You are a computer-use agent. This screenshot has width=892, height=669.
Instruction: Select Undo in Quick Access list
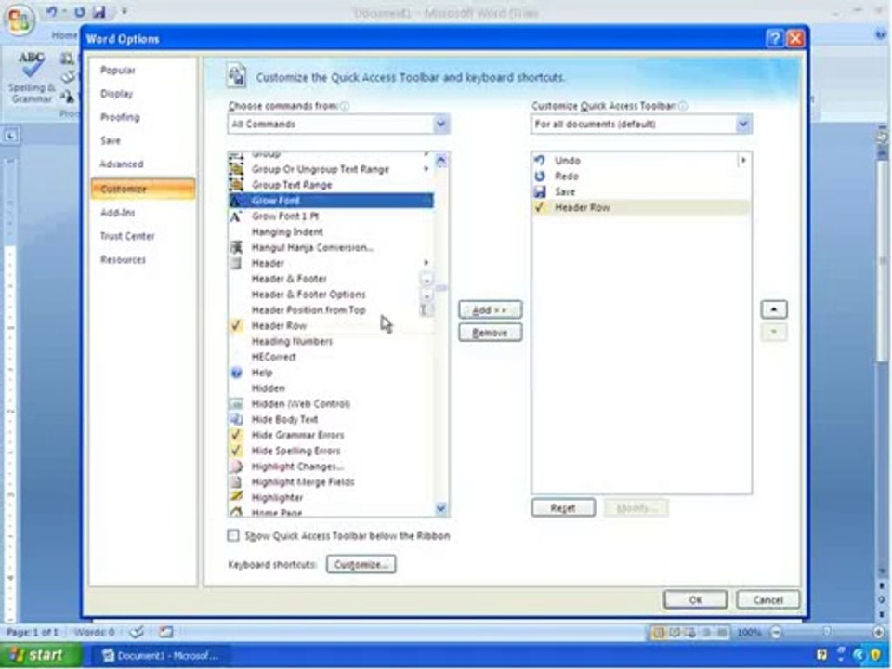[641, 161]
